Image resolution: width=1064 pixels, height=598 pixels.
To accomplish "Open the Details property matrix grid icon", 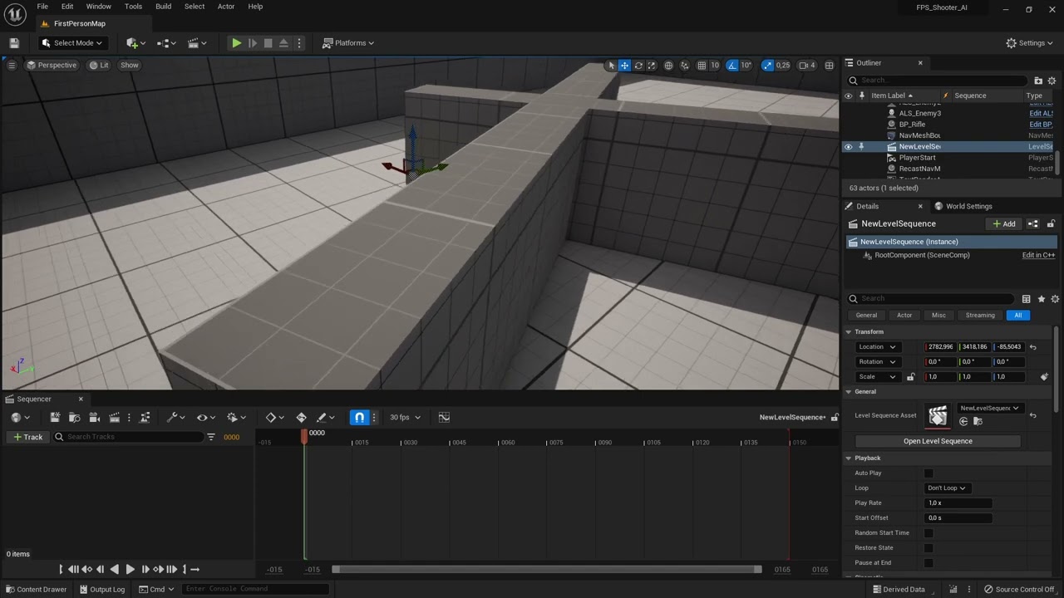I will [1027, 299].
